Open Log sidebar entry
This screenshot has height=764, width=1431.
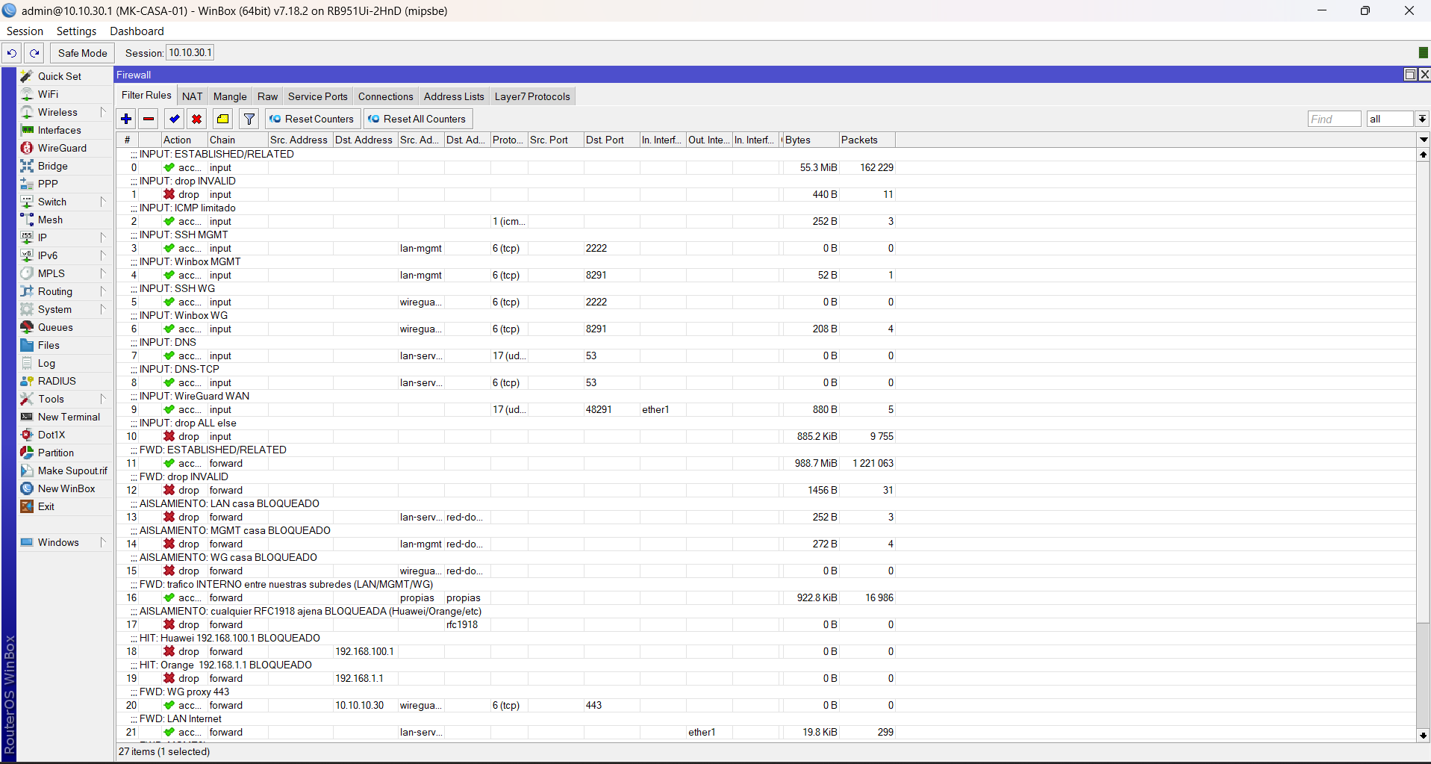pos(46,363)
